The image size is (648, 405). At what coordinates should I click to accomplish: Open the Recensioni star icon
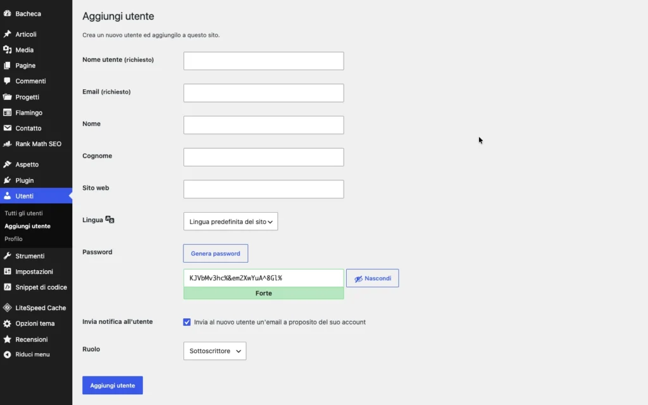7,339
